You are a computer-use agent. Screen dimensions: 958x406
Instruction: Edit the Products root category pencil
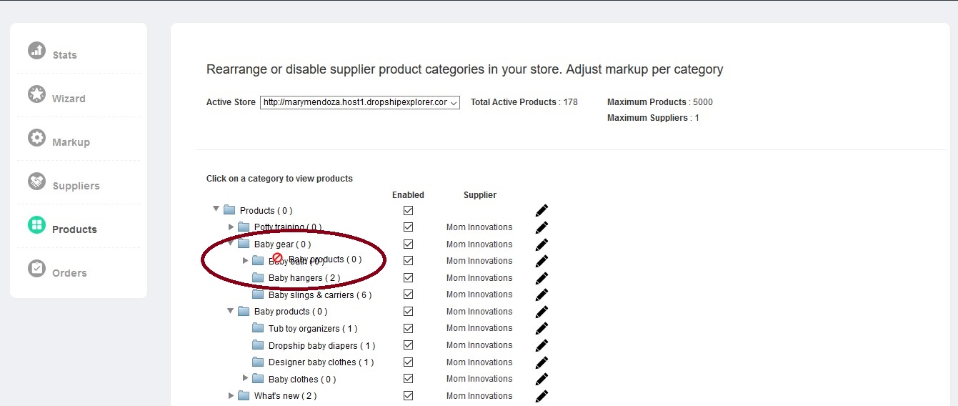tap(542, 210)
